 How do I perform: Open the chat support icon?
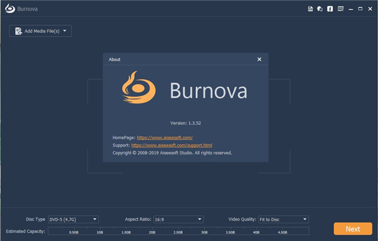320,9
